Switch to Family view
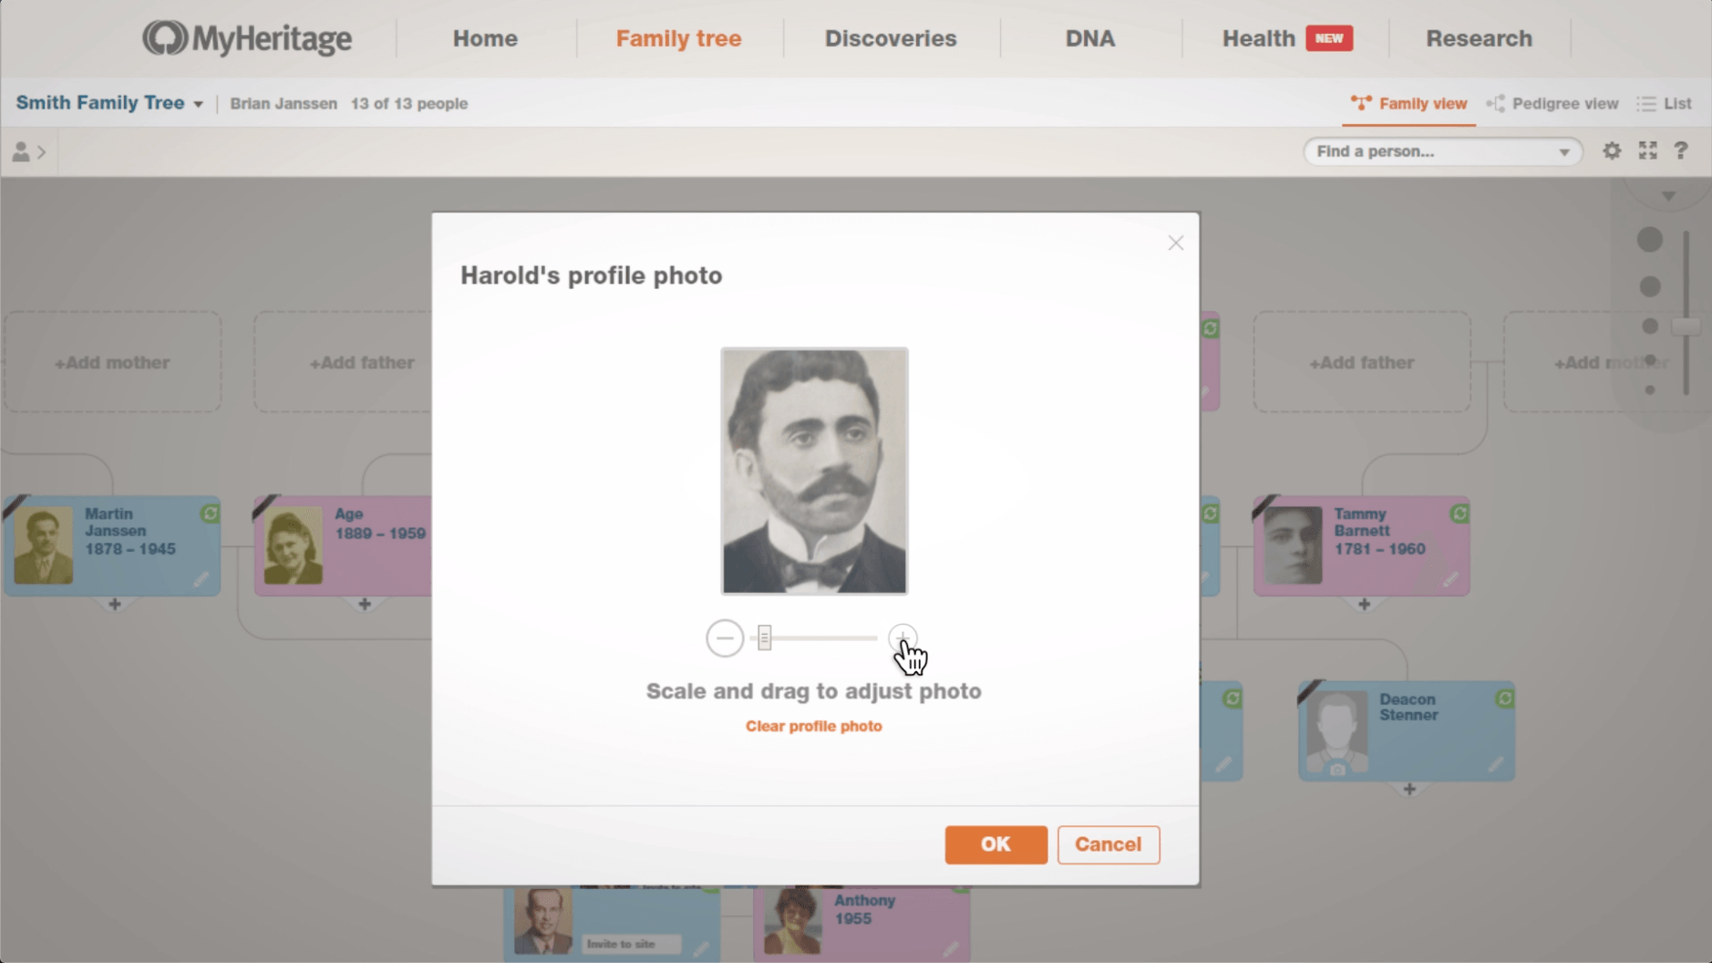The height and width of the screenshot is (963, 1712). click(x=1409, y=104)
